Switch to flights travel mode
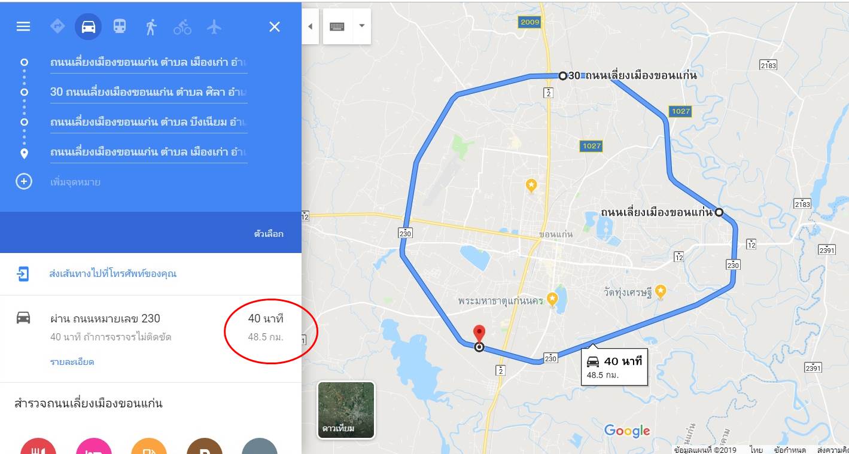Viewport: 849px width, 454px height. (x=214, y=27)
